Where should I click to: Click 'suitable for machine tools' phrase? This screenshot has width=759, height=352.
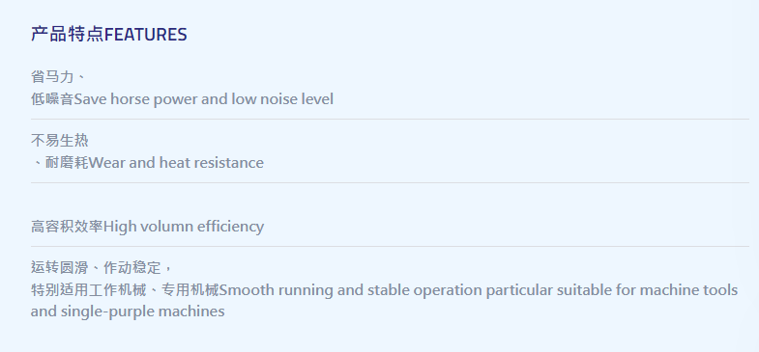tap(647, 290)
